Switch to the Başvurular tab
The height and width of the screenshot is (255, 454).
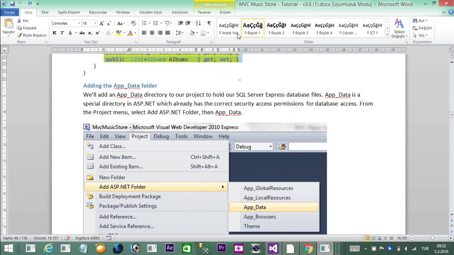pyautogui.click(x=98, y=12)
